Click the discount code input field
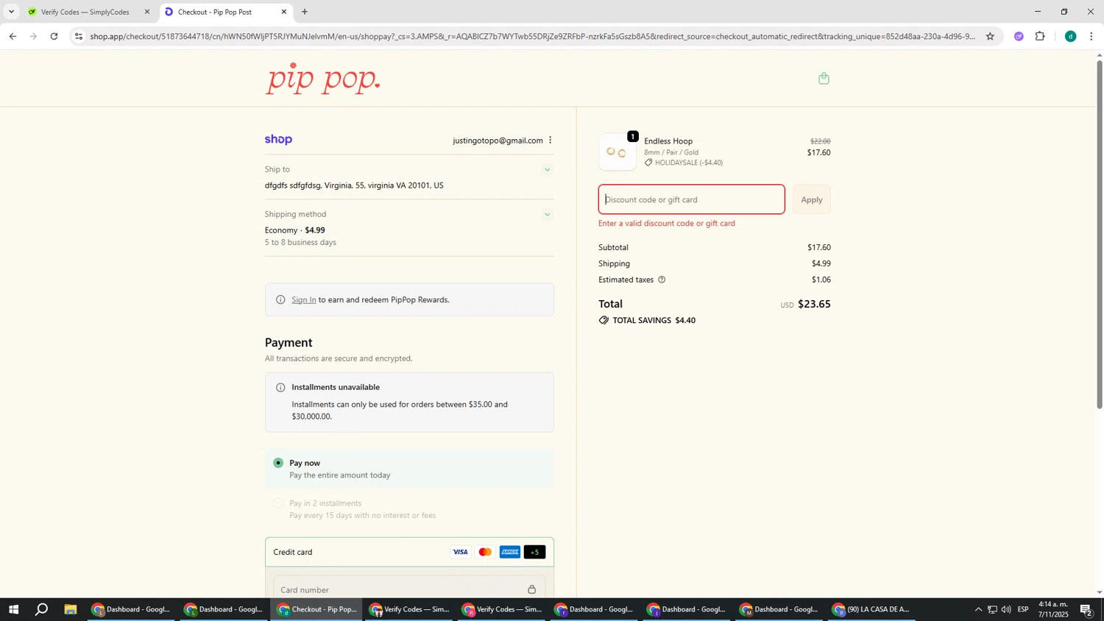This screenshot has height=621, width=1104. pyautogui.click(x=692, y=199)
